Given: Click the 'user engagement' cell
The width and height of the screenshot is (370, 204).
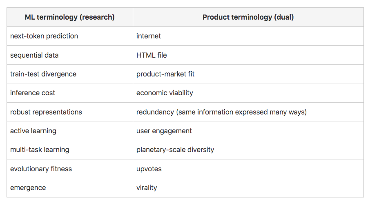Looking at the screenshot, I should coord(164,131).
